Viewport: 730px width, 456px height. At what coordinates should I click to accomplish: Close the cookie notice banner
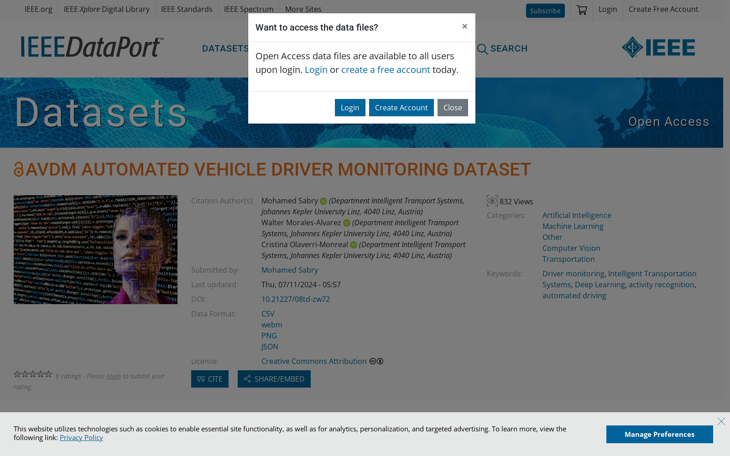tap(721, 421)
